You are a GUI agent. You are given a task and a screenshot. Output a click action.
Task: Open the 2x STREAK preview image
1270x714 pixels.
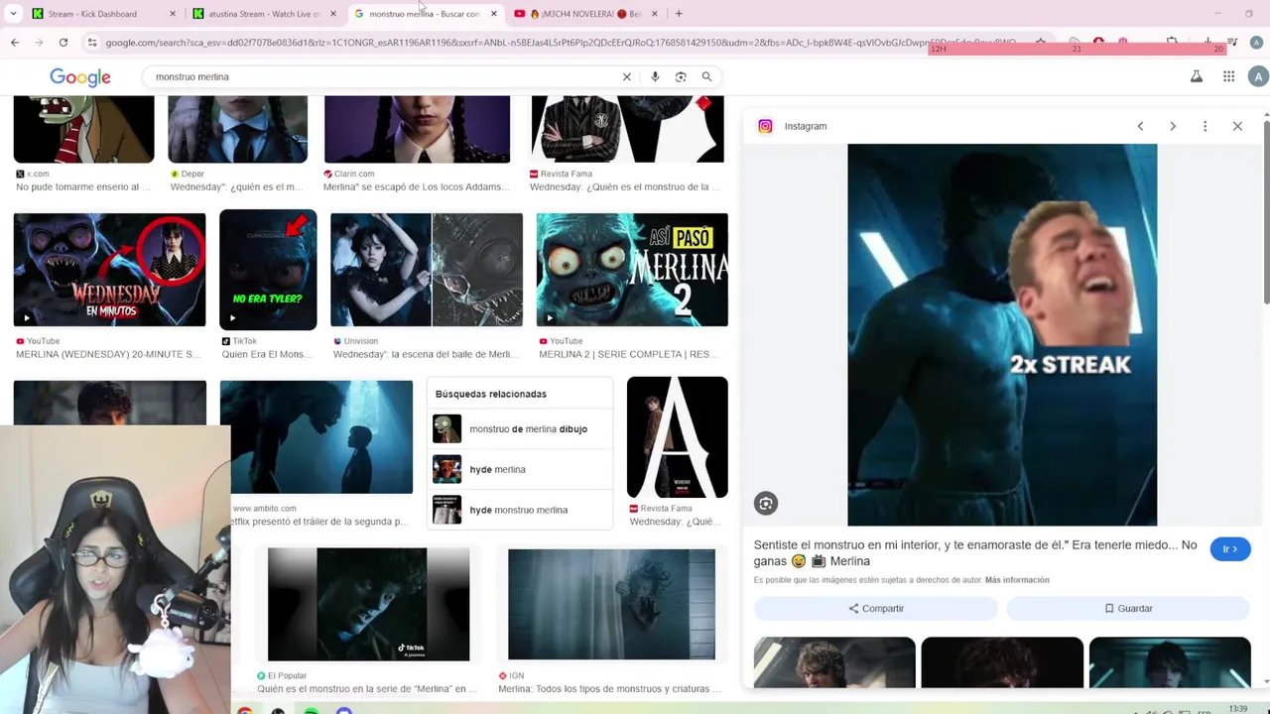[1002, 335]
